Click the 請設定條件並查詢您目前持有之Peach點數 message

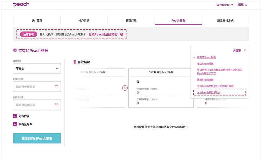click(161, 127)
